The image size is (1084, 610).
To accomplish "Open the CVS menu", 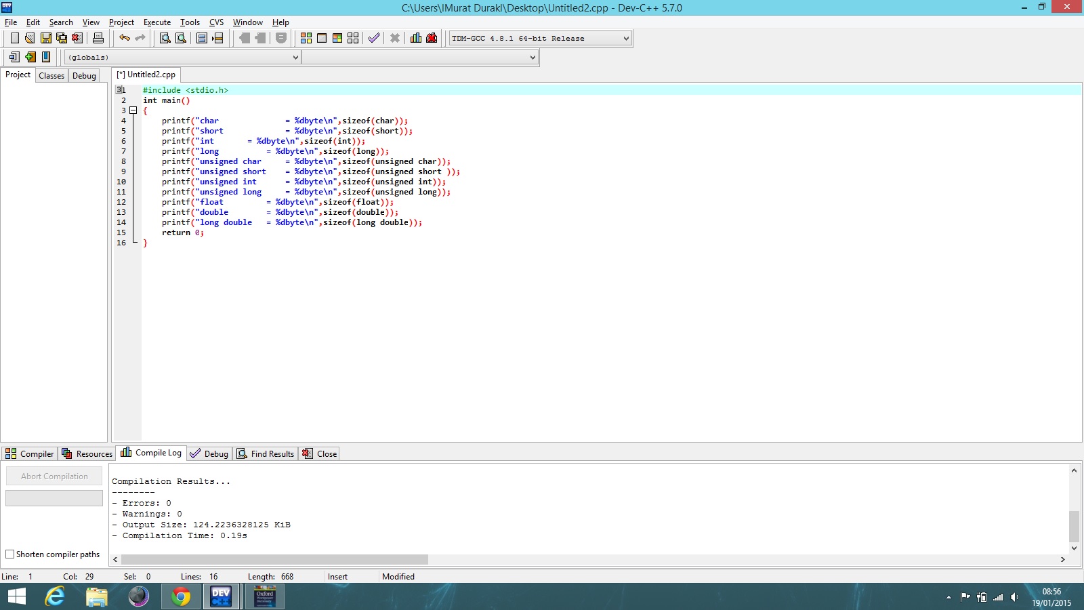I will click(x=216, y=22).
